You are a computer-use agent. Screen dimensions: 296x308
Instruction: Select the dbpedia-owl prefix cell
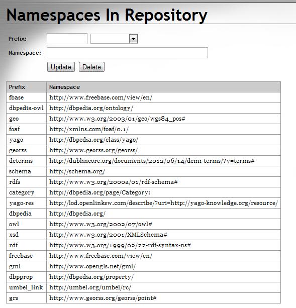tap(26, 108)
